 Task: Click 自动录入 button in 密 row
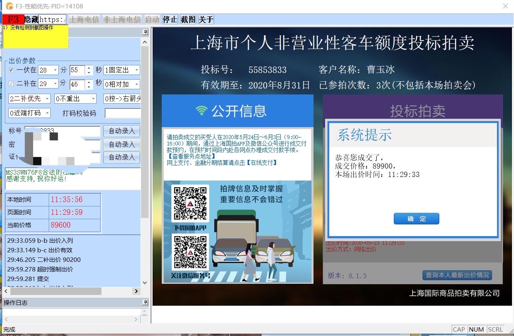click(x=122, y=144)
